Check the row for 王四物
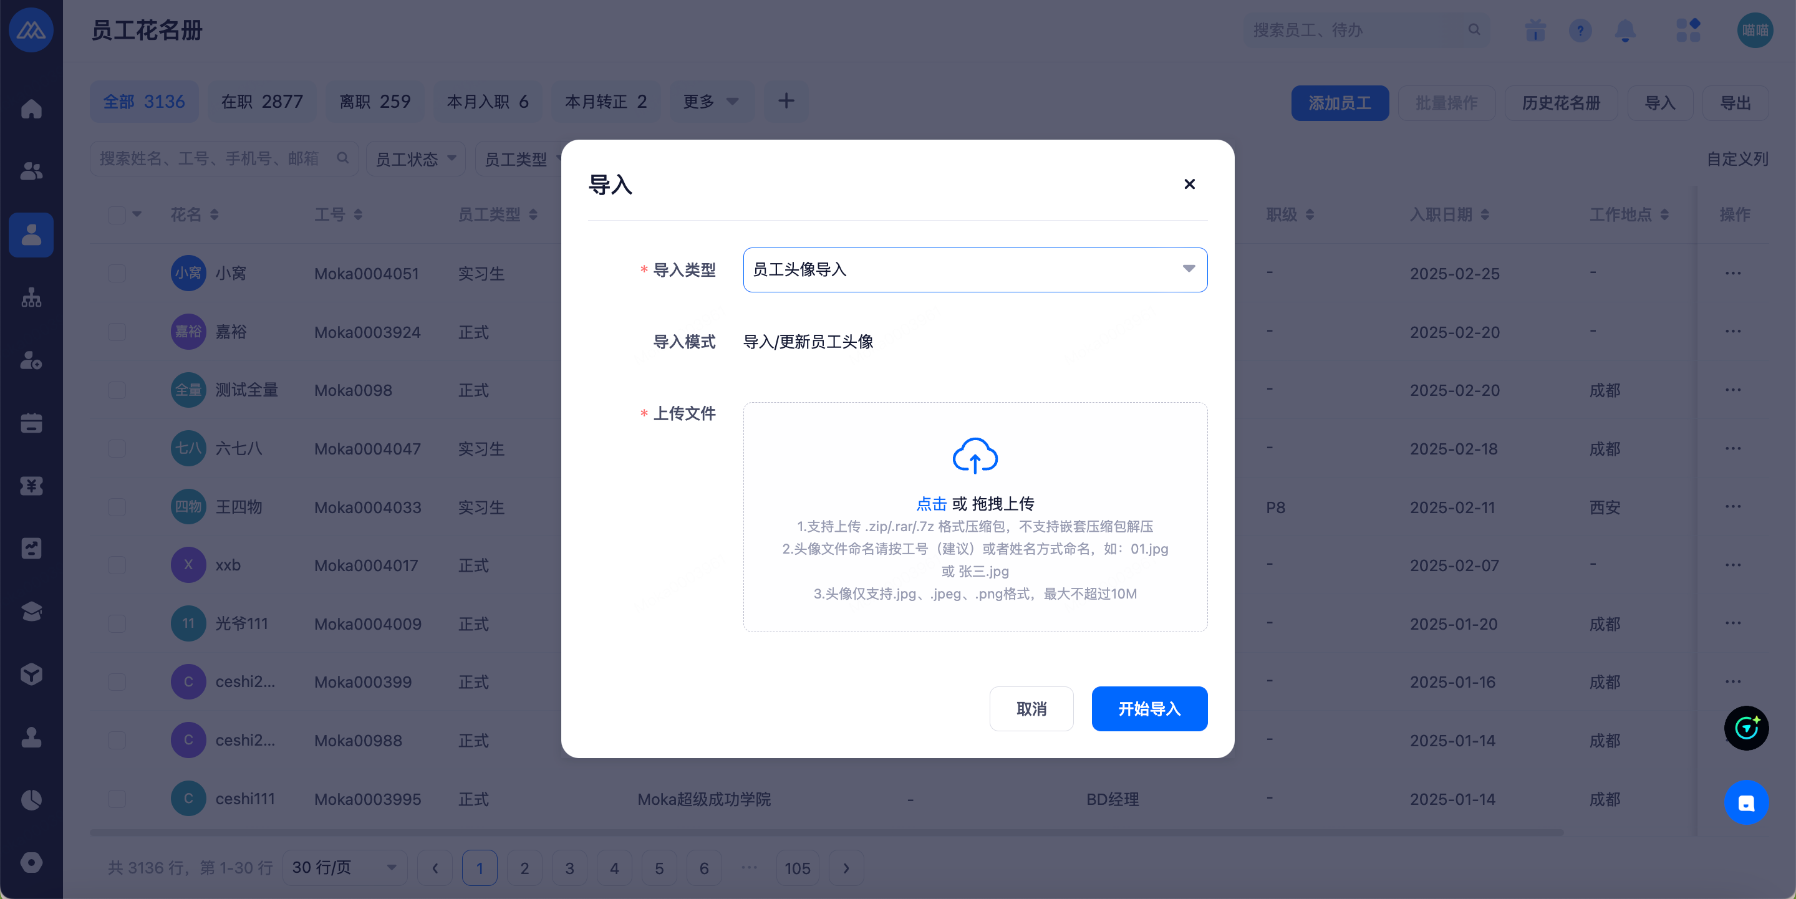Image resolution: width=1796 pixels, height=899 pixels. tap(117, 507)
